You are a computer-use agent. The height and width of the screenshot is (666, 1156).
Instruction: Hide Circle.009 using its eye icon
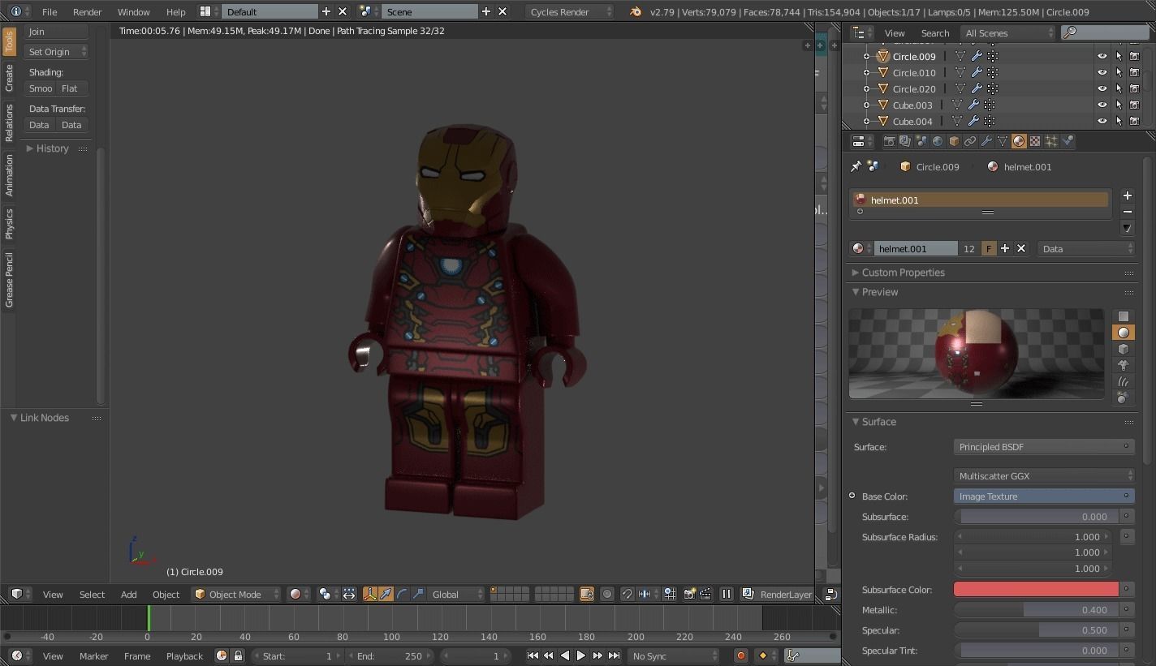[x=1102, y=56]
